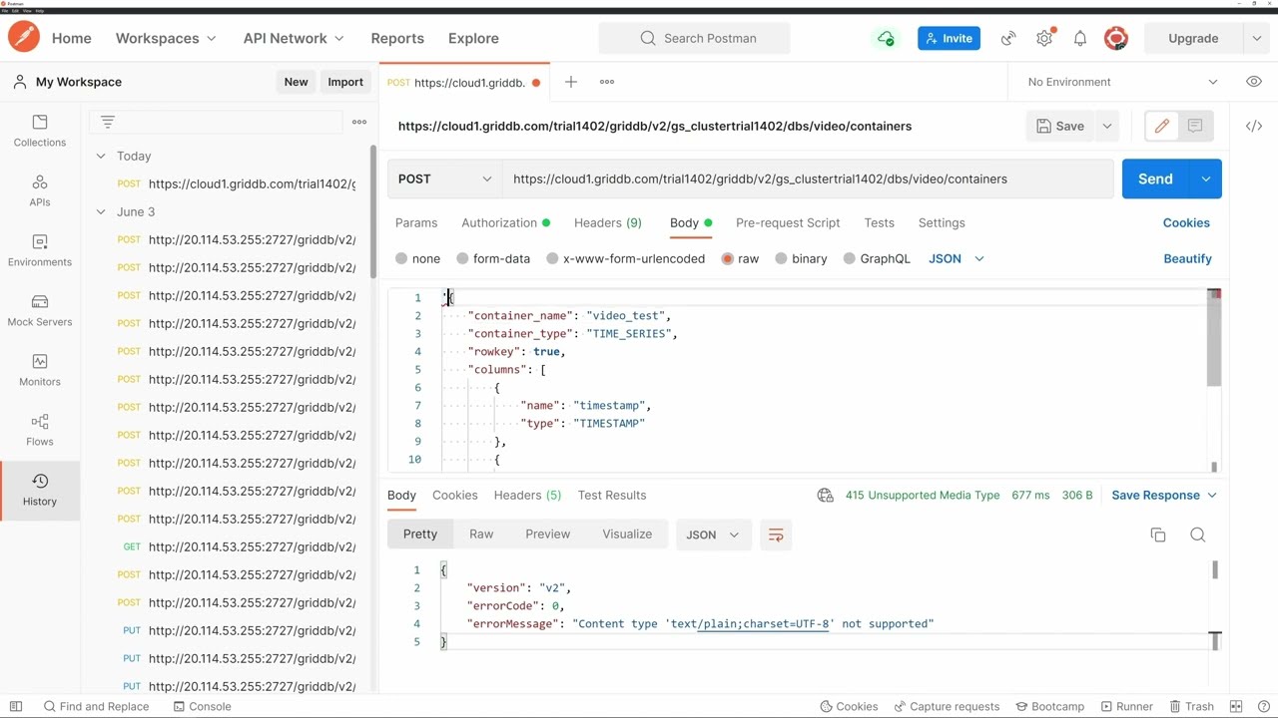Add a new request tab
The width and height of the screenshot is (1278, 718).
[x=571, y=82]
